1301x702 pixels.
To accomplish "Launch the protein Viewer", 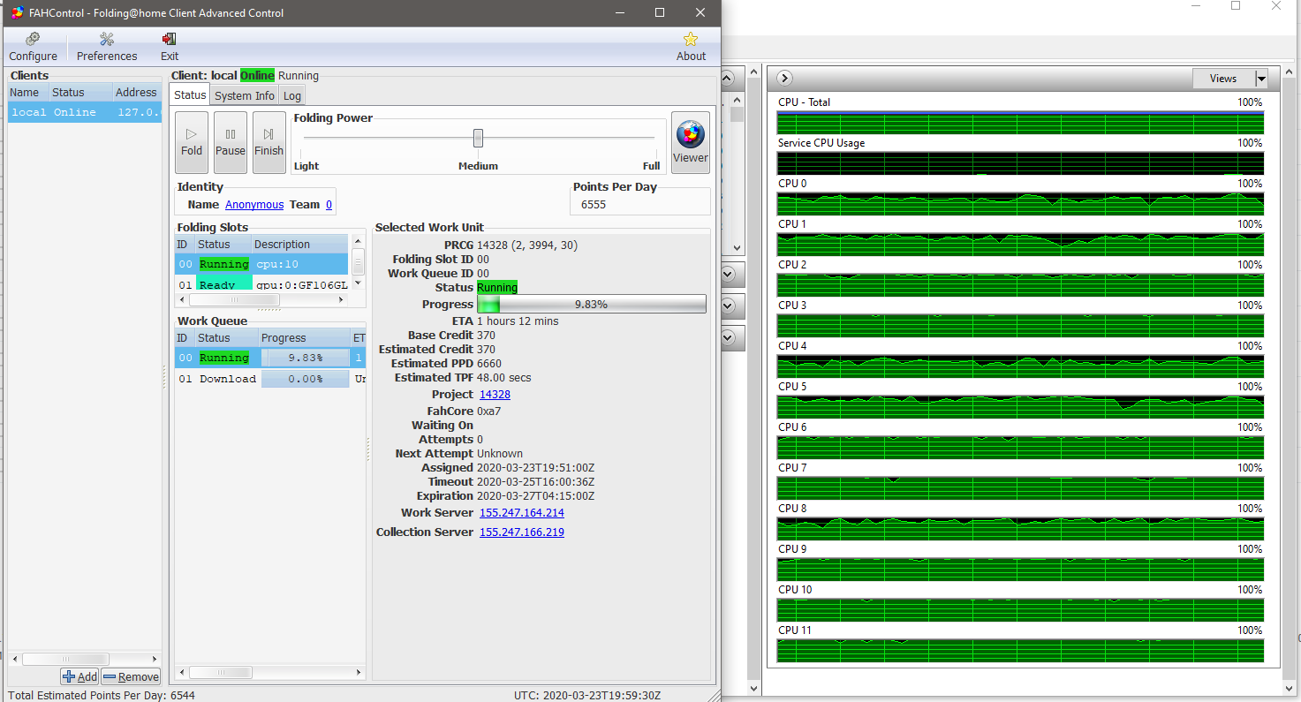I will pos(691,142).
